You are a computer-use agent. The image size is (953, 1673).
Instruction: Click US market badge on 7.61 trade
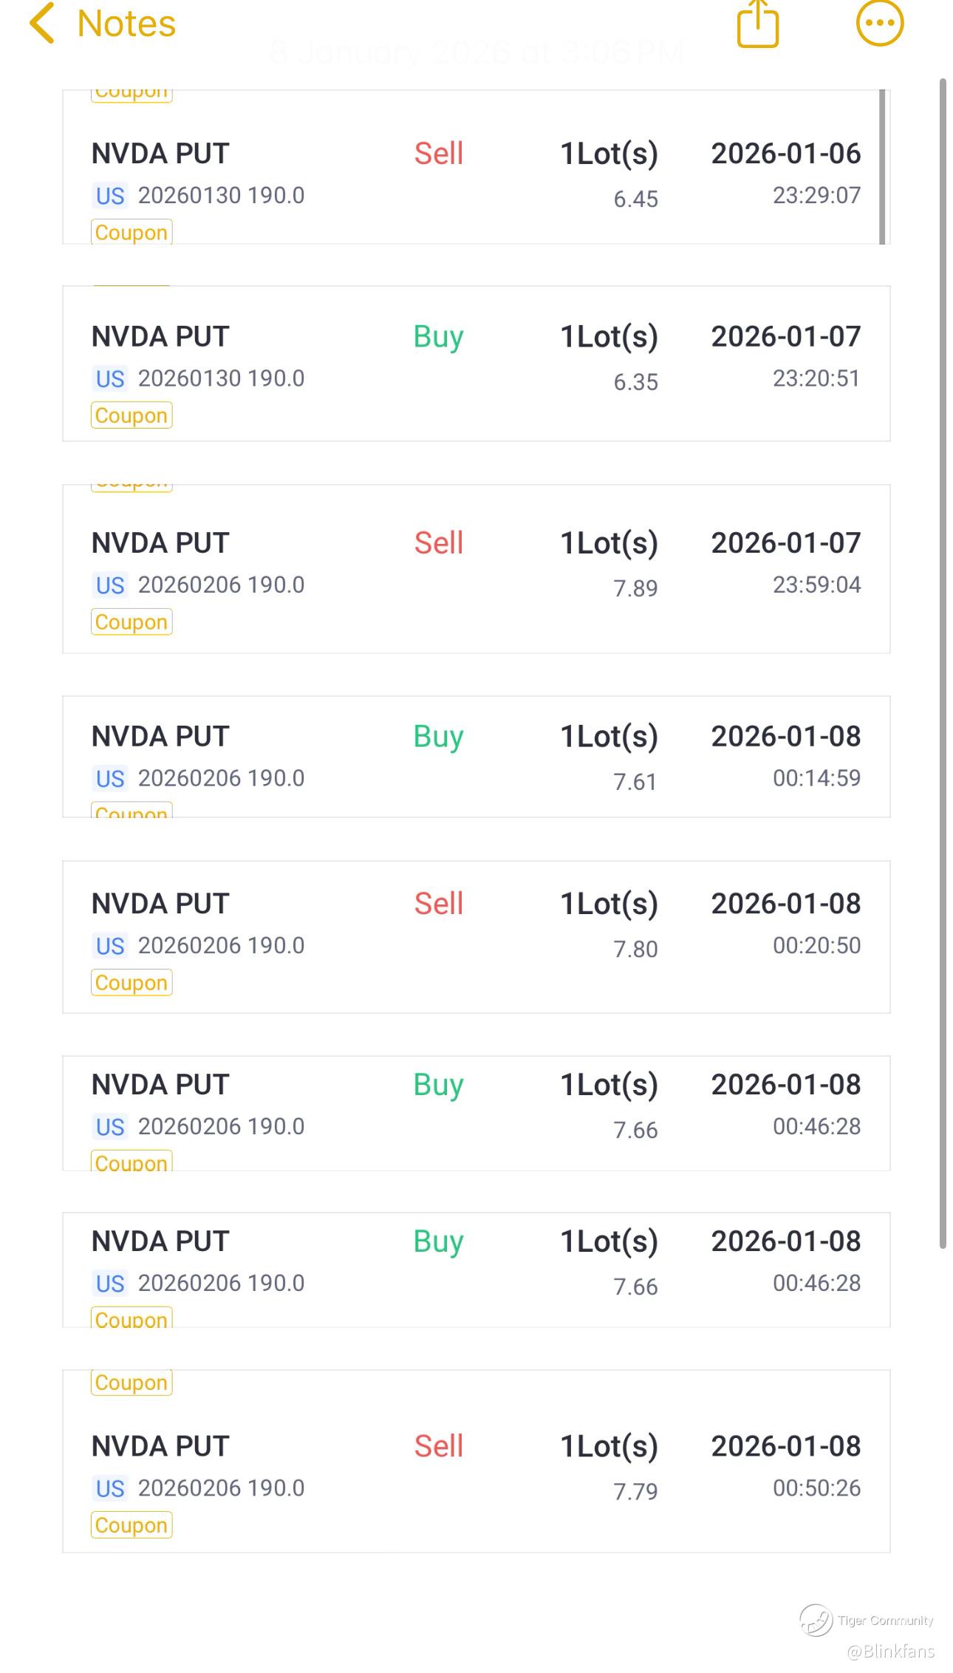(110, 779)
